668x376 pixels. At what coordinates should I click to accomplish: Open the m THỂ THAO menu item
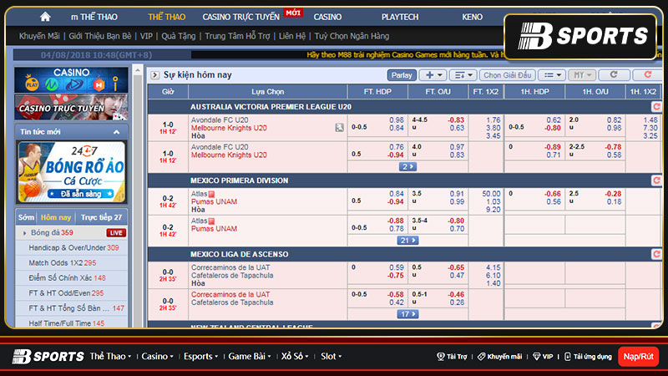click(94, 17)
